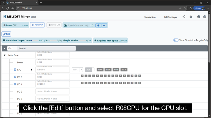Toggle the CPU RUN switch
This screenshot has width=211, height=118.
(90, 70)
